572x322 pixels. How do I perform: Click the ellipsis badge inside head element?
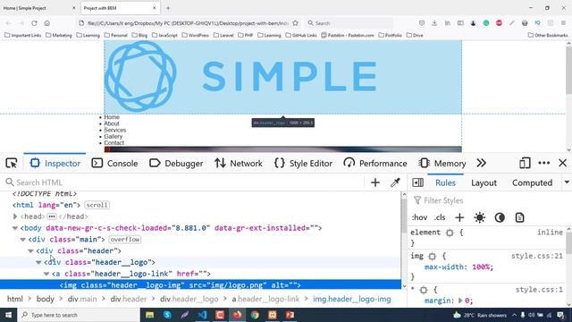(x=52, y=216)
